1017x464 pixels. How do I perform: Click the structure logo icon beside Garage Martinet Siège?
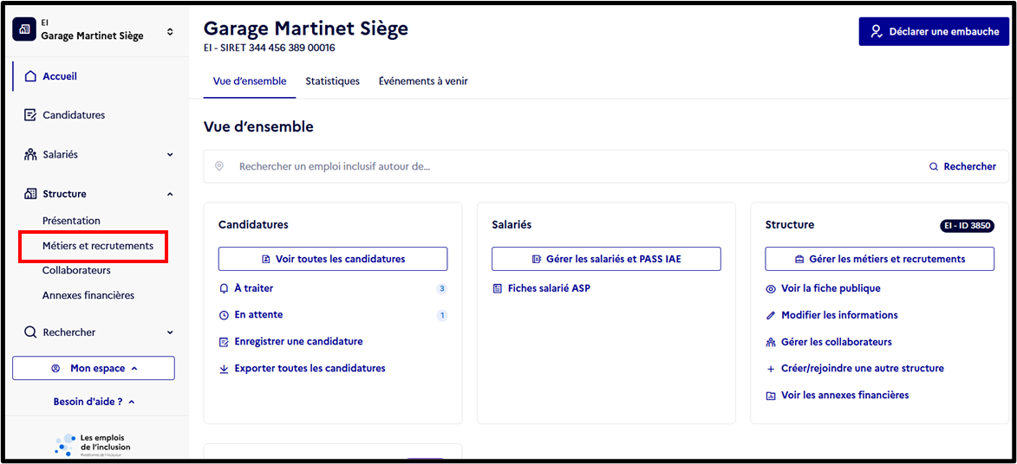point(24,29)
